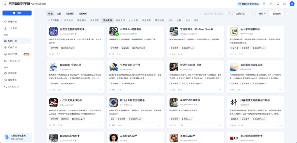Select the 精选 tab

(x=50, y=14)
